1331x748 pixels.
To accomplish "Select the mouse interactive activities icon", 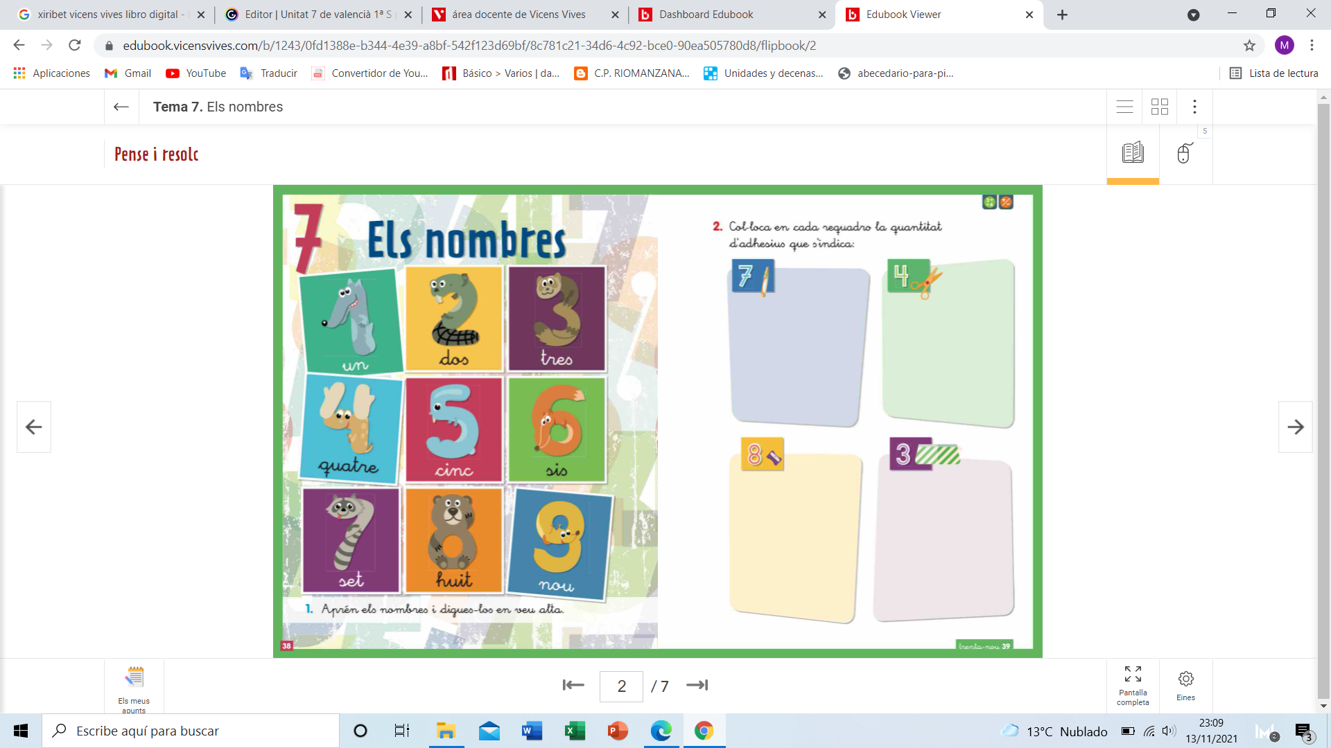I will coord(1185,153).
